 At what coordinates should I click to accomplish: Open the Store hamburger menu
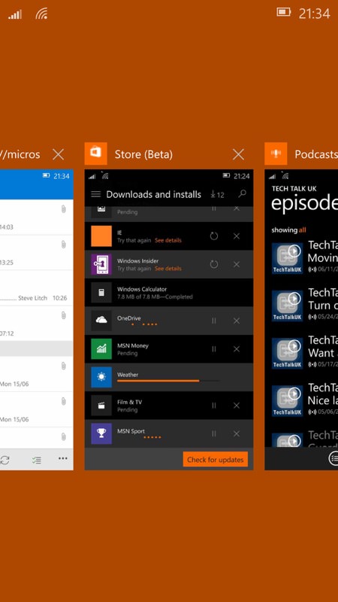(96, 194)
